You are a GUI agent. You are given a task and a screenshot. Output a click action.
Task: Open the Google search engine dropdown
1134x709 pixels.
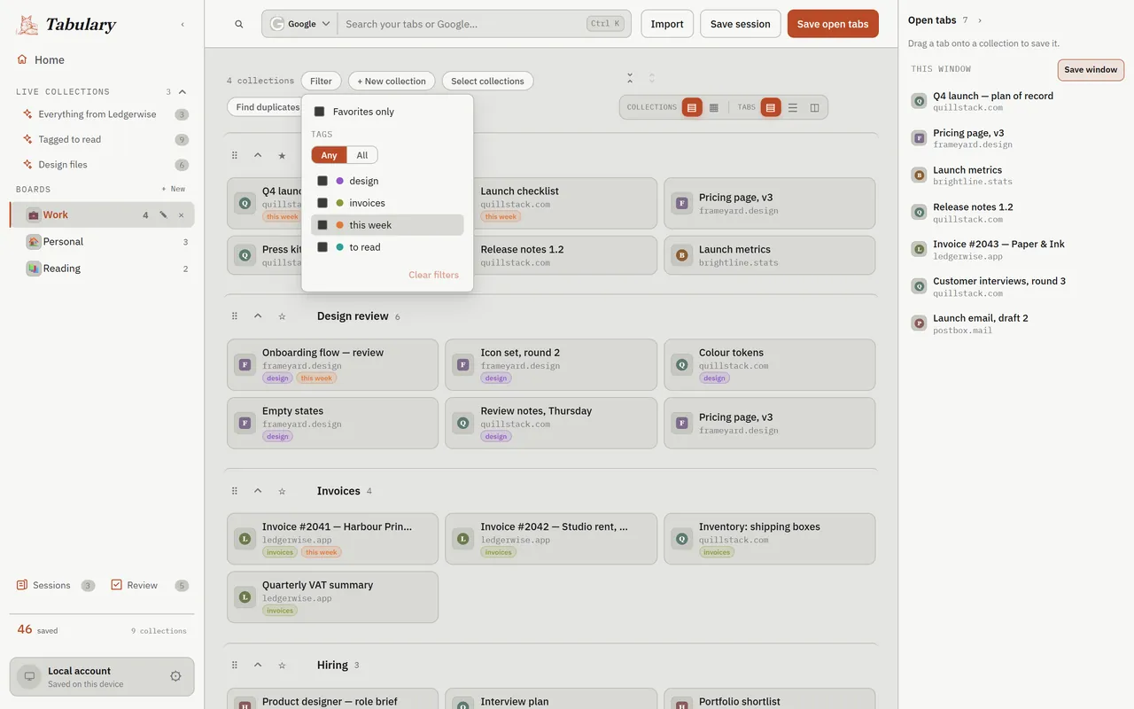300,24
